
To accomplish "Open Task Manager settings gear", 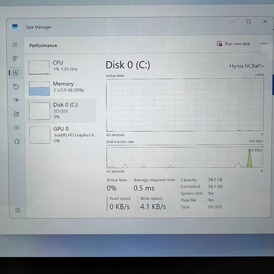I will point(18,210).
